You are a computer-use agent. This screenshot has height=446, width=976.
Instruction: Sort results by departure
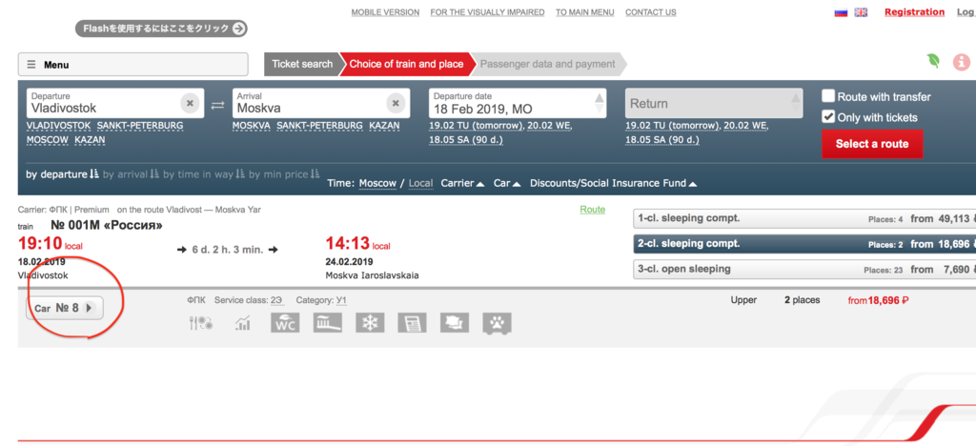point(62,174)
